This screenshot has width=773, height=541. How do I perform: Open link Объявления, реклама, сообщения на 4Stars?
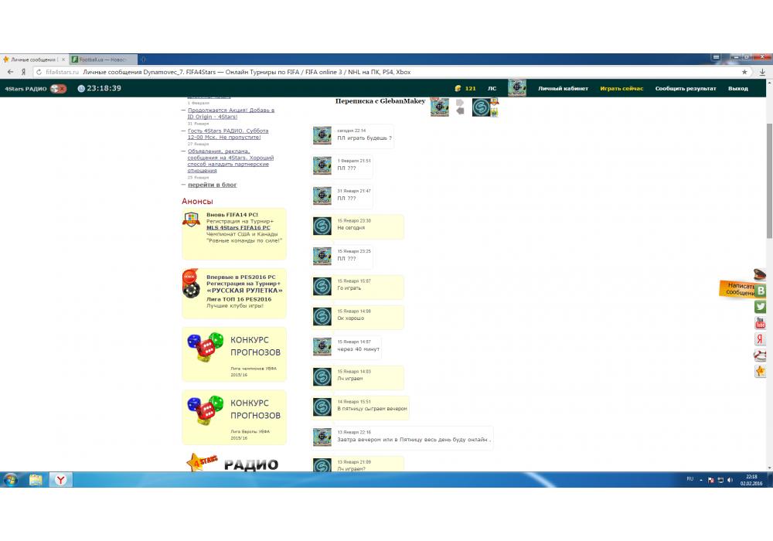click(x=230, y=161)
